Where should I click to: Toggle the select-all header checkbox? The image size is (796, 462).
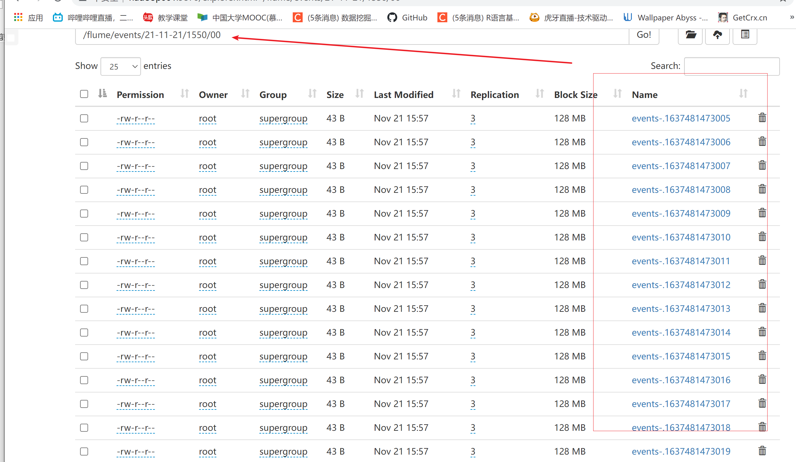(x=84, y=94)
